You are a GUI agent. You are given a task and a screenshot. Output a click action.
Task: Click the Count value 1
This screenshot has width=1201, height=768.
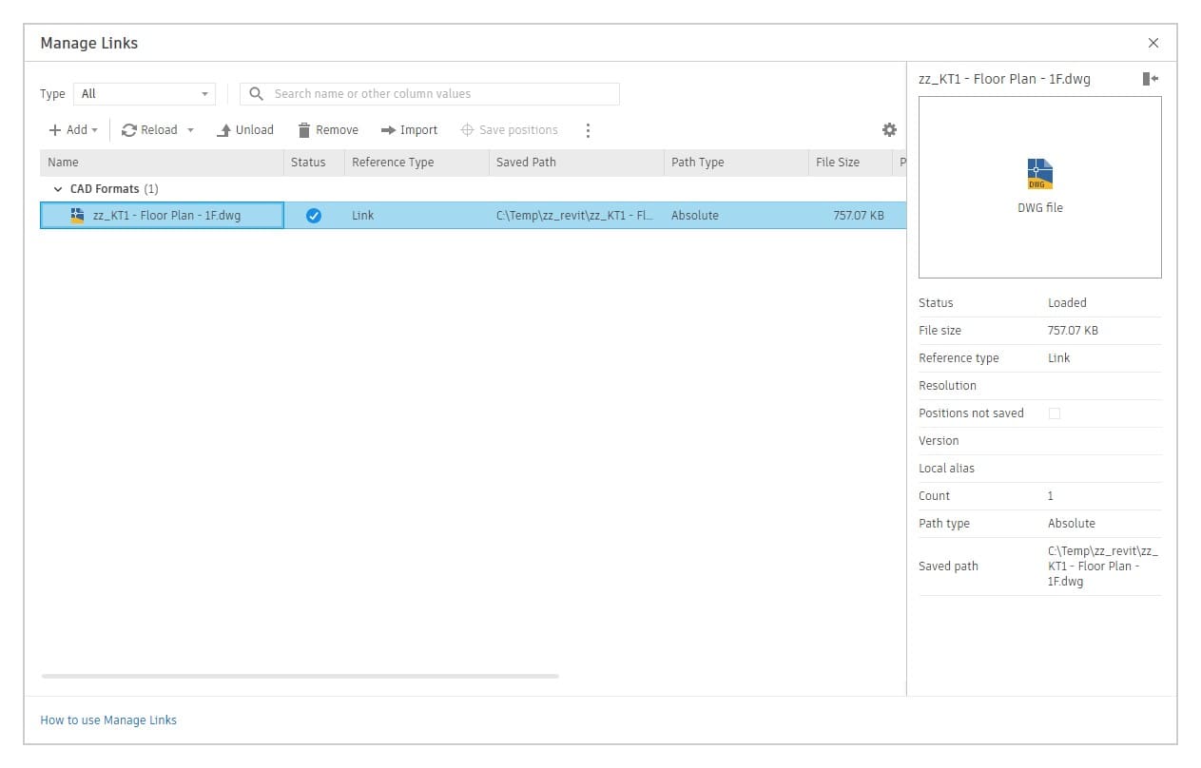tap(1051, 496)
